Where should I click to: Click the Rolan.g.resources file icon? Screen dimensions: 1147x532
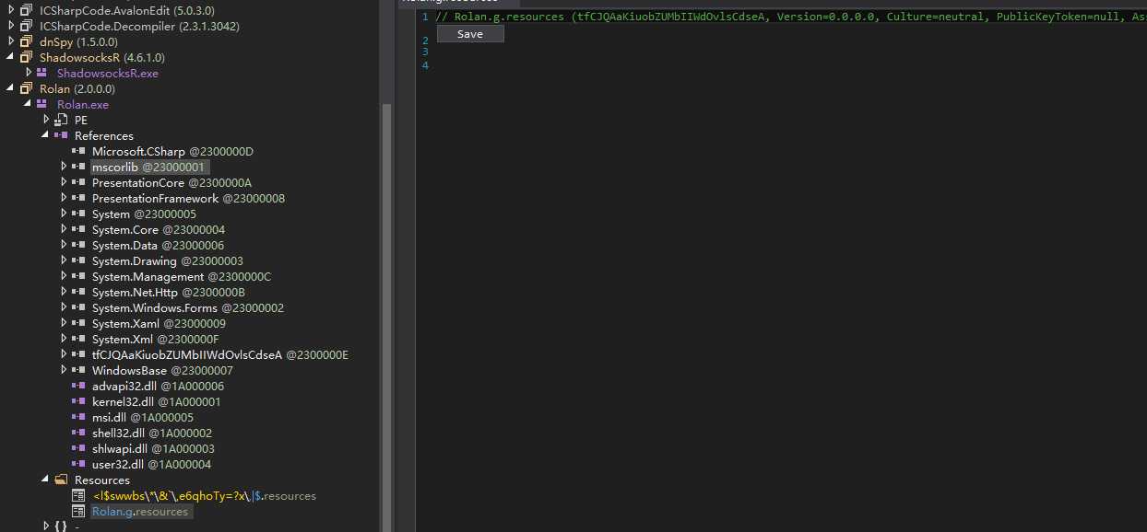[x=78, y=511]
